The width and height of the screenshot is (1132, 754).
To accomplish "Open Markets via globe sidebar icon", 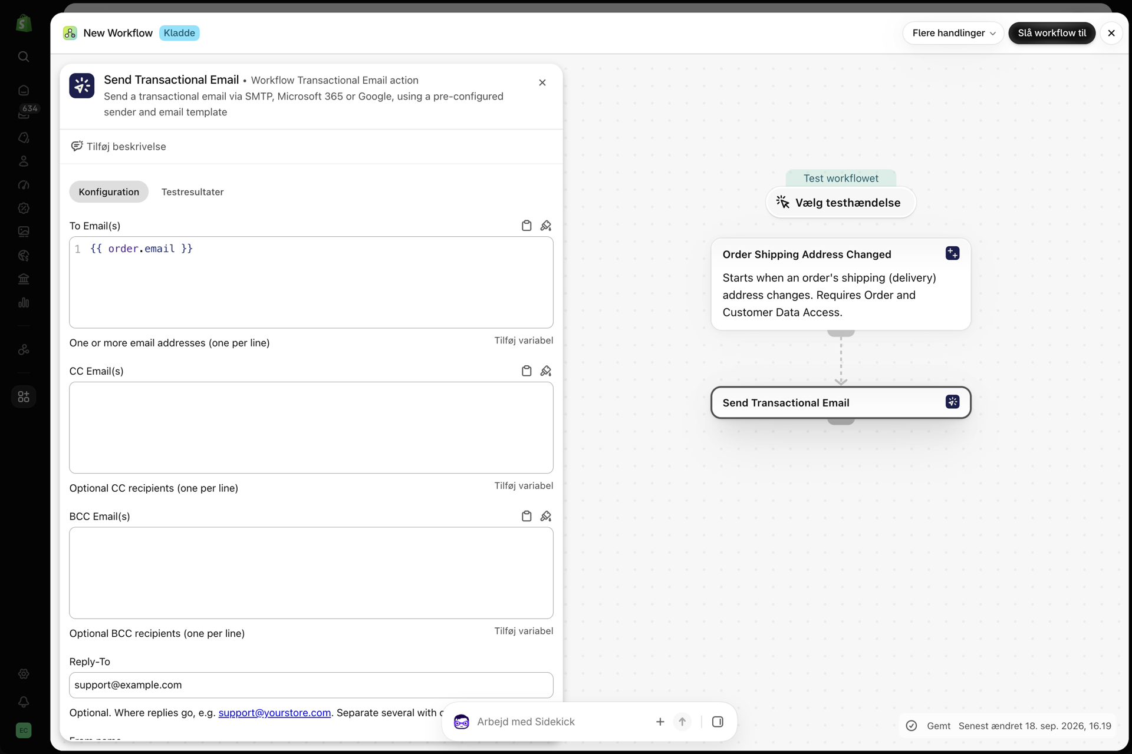I will (24, 255).
